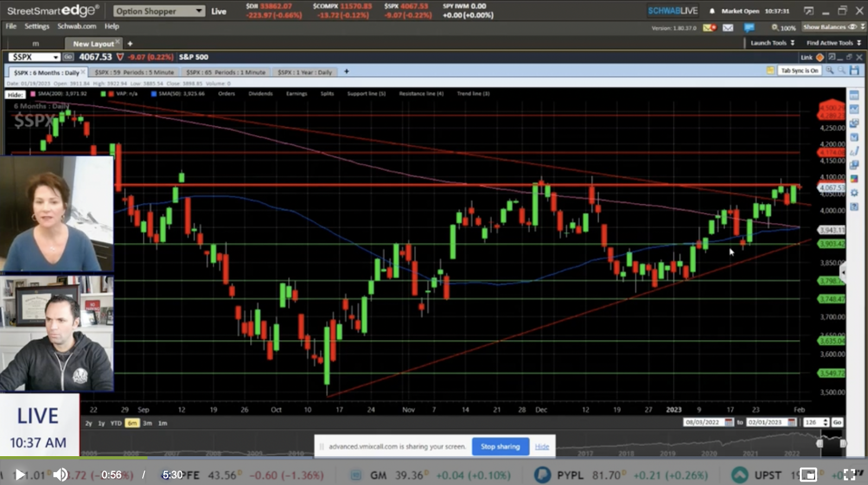Click the blue SMA(50) color swatch

click(x=154, y=94)
